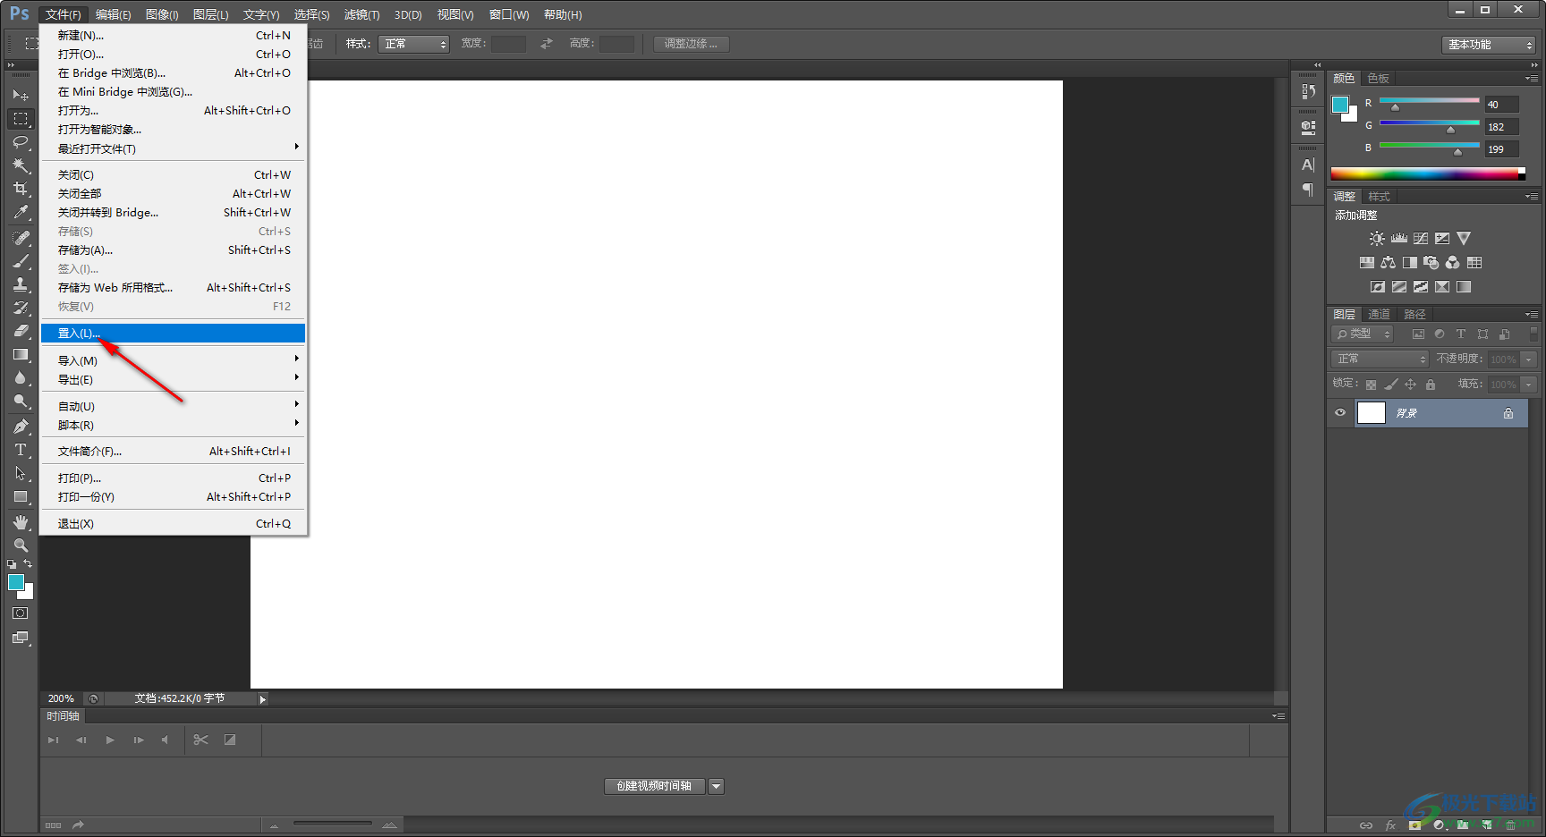
Task: Select the Spot Healing Brush tool
Action: (21, 238)
